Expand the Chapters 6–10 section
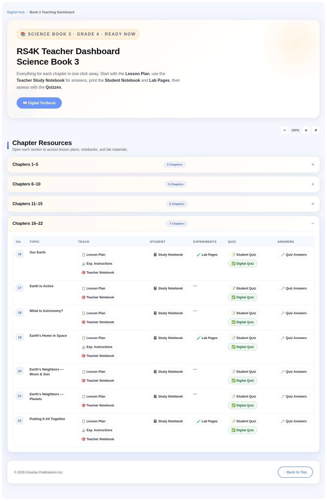Screen dimensions: 327x501 [x=163, y=184]
